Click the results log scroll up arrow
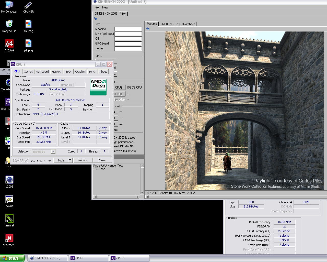Image resolution: width=327 pixels, height=262 pixels. tap(142, 166)
